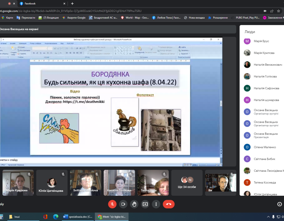Show hidden system tray icons
Image resolution: width=284 pixels, height=221 pixels.
pyautogui.click(x=269, y=217)
